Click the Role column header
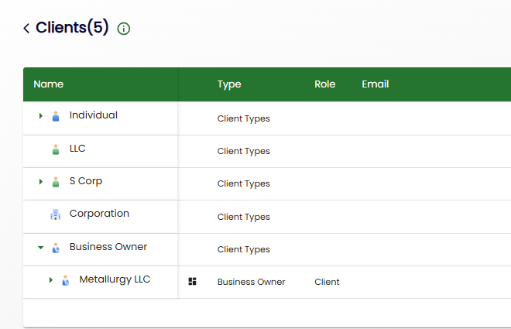Image resolution: width=511 pixels, height=329 pixels. coord(324,84)
